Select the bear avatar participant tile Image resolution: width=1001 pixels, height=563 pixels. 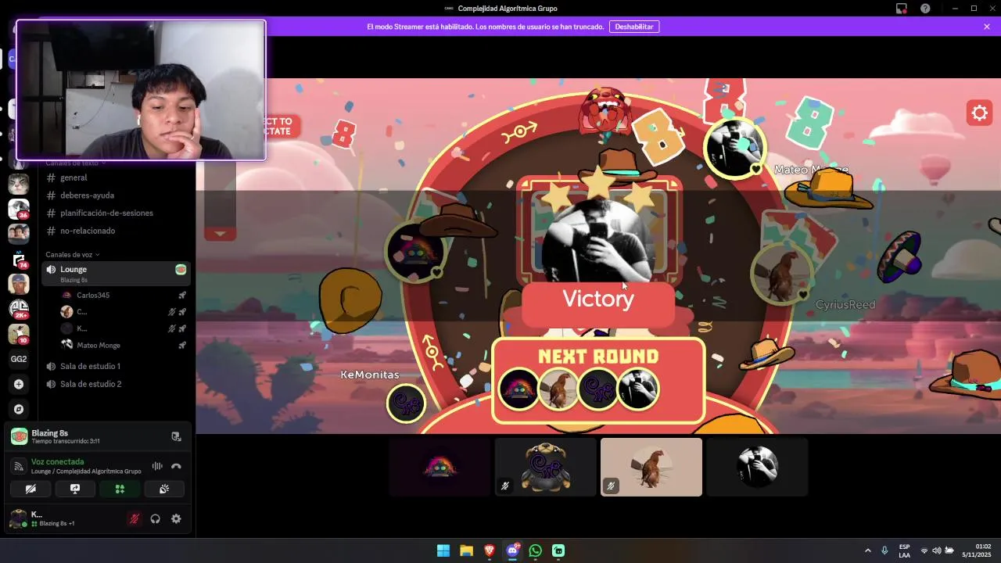(x=546, y=467)
